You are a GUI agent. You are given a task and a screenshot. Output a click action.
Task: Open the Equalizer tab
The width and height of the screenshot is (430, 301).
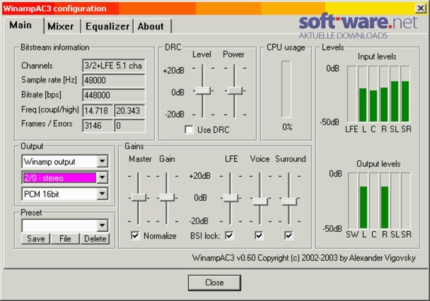pyautogui.click(x=107, y=26)
